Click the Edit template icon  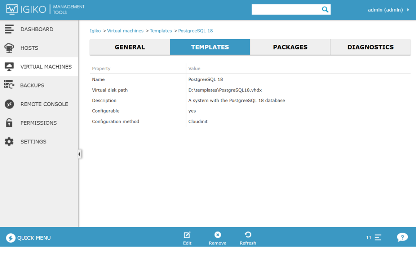coord(187,235)
